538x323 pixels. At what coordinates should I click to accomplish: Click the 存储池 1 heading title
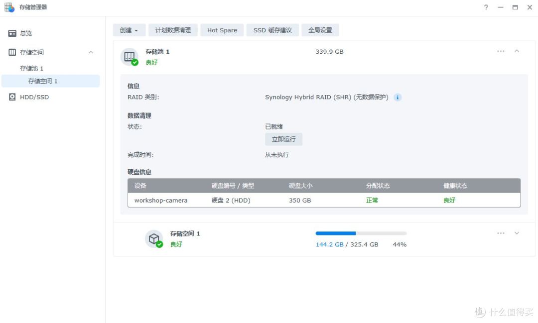click(157, 52)
